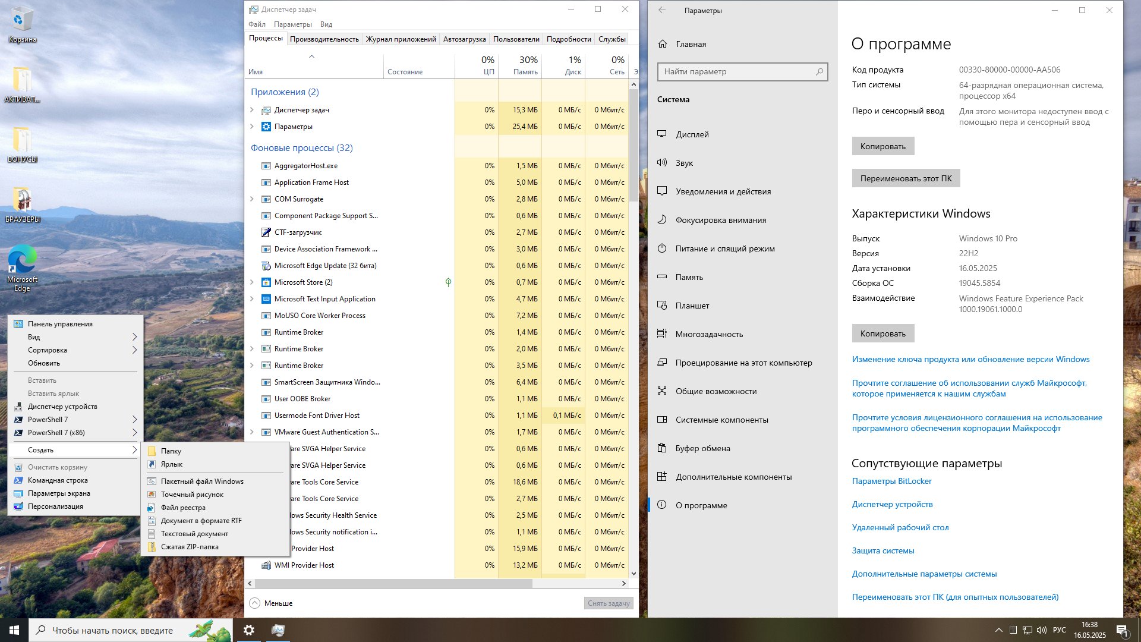Switch to the Автозагрузка tab

coord(465,39)
